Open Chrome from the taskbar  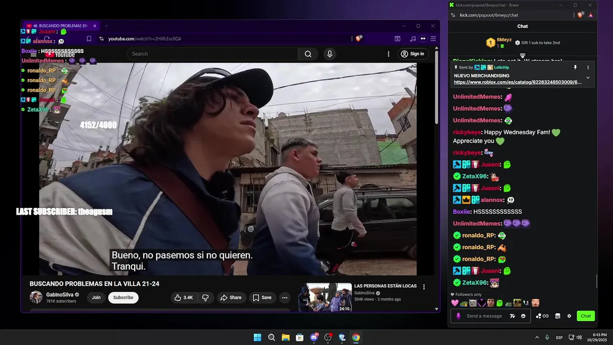pos(356,337)
